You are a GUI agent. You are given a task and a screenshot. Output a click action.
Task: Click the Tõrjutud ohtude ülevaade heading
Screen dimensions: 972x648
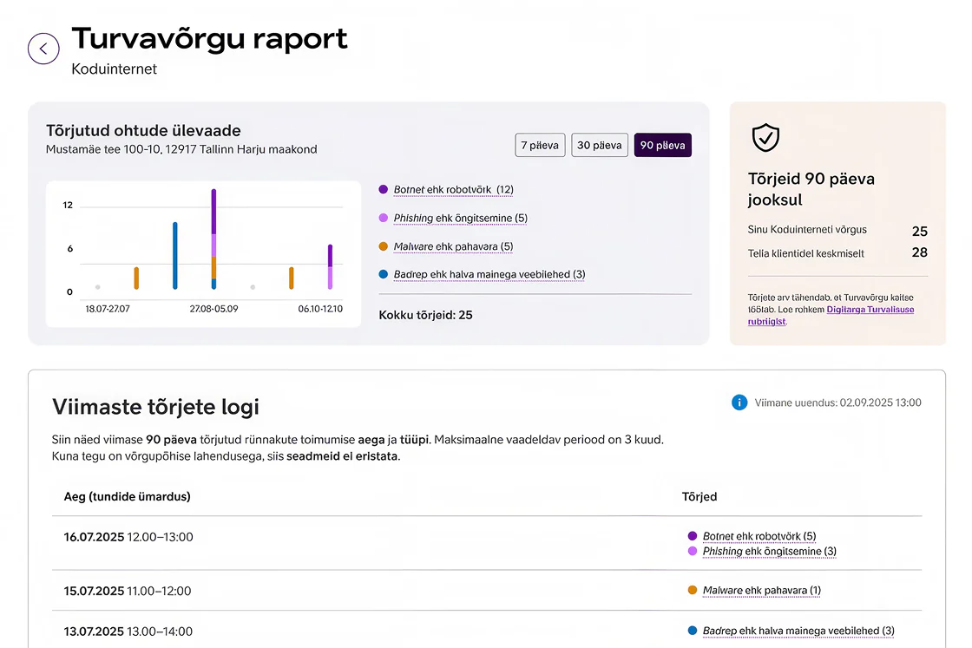(x=143, y=131)
